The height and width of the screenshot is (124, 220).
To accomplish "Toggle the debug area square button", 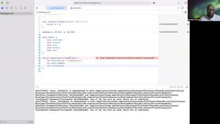I will pyautogui.click(x=37, y=87).
